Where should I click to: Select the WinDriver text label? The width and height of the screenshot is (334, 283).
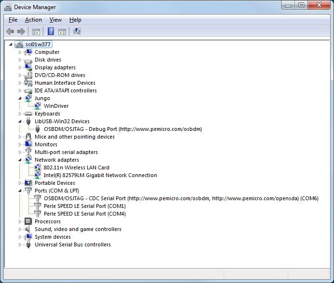pyautogui.click(x=56, y=106)
